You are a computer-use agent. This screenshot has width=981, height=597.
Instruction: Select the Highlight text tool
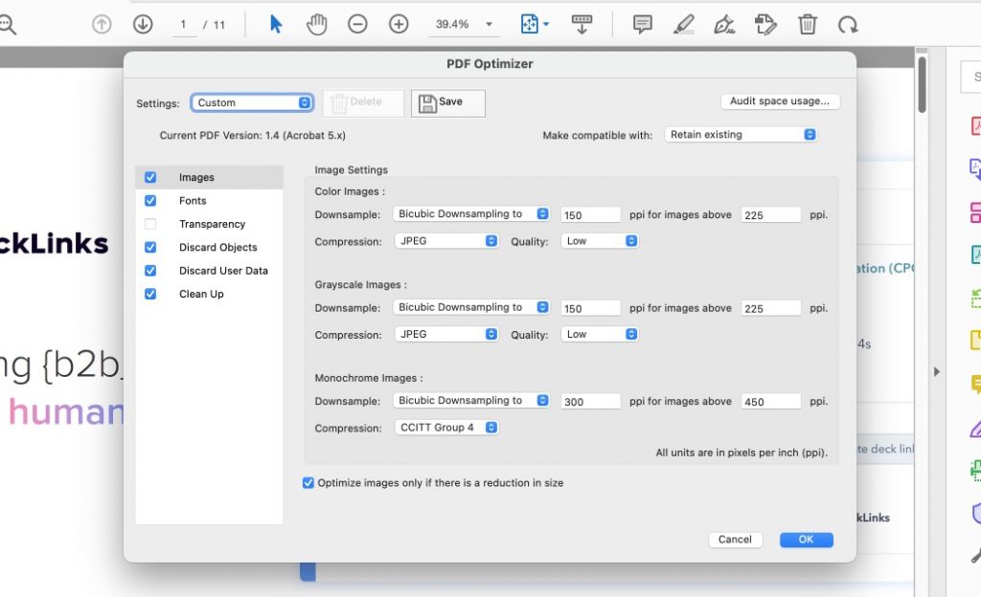click(684, 24)
